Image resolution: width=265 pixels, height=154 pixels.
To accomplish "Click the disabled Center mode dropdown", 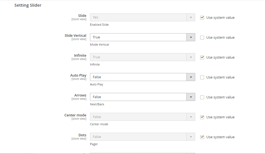I will 142,117.
